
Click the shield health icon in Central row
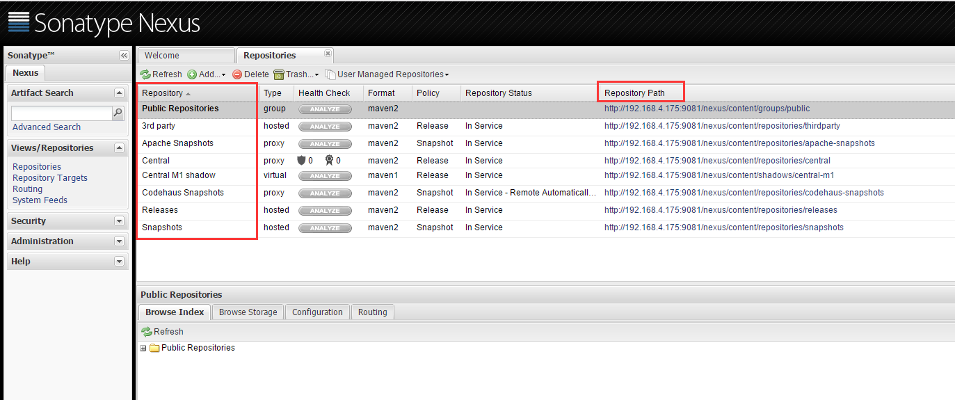click(x=302, y=161)
